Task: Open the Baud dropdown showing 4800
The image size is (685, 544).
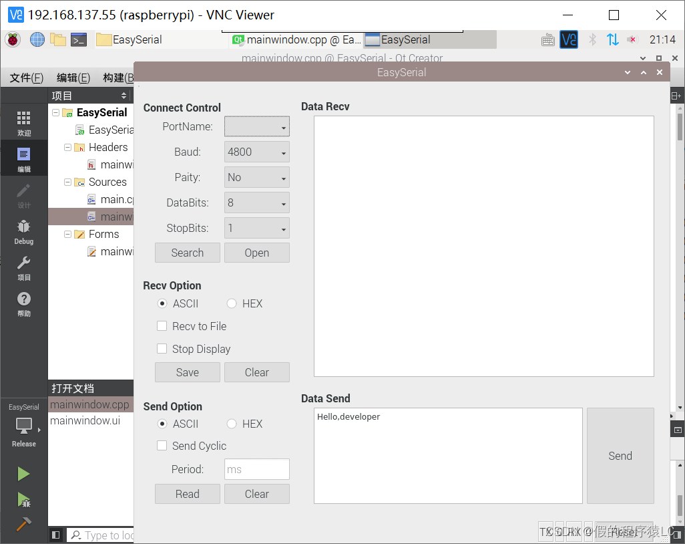Action: (x=257, y=152)
